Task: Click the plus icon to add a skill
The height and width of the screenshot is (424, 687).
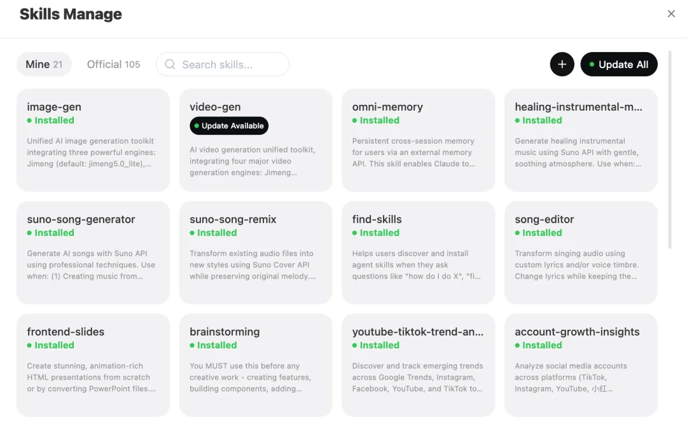Action: coord(562,64)
